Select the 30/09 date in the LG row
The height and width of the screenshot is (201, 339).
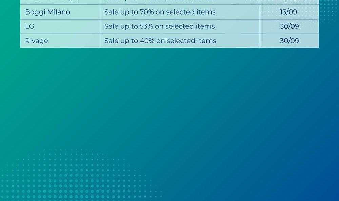tap(289, 26)
